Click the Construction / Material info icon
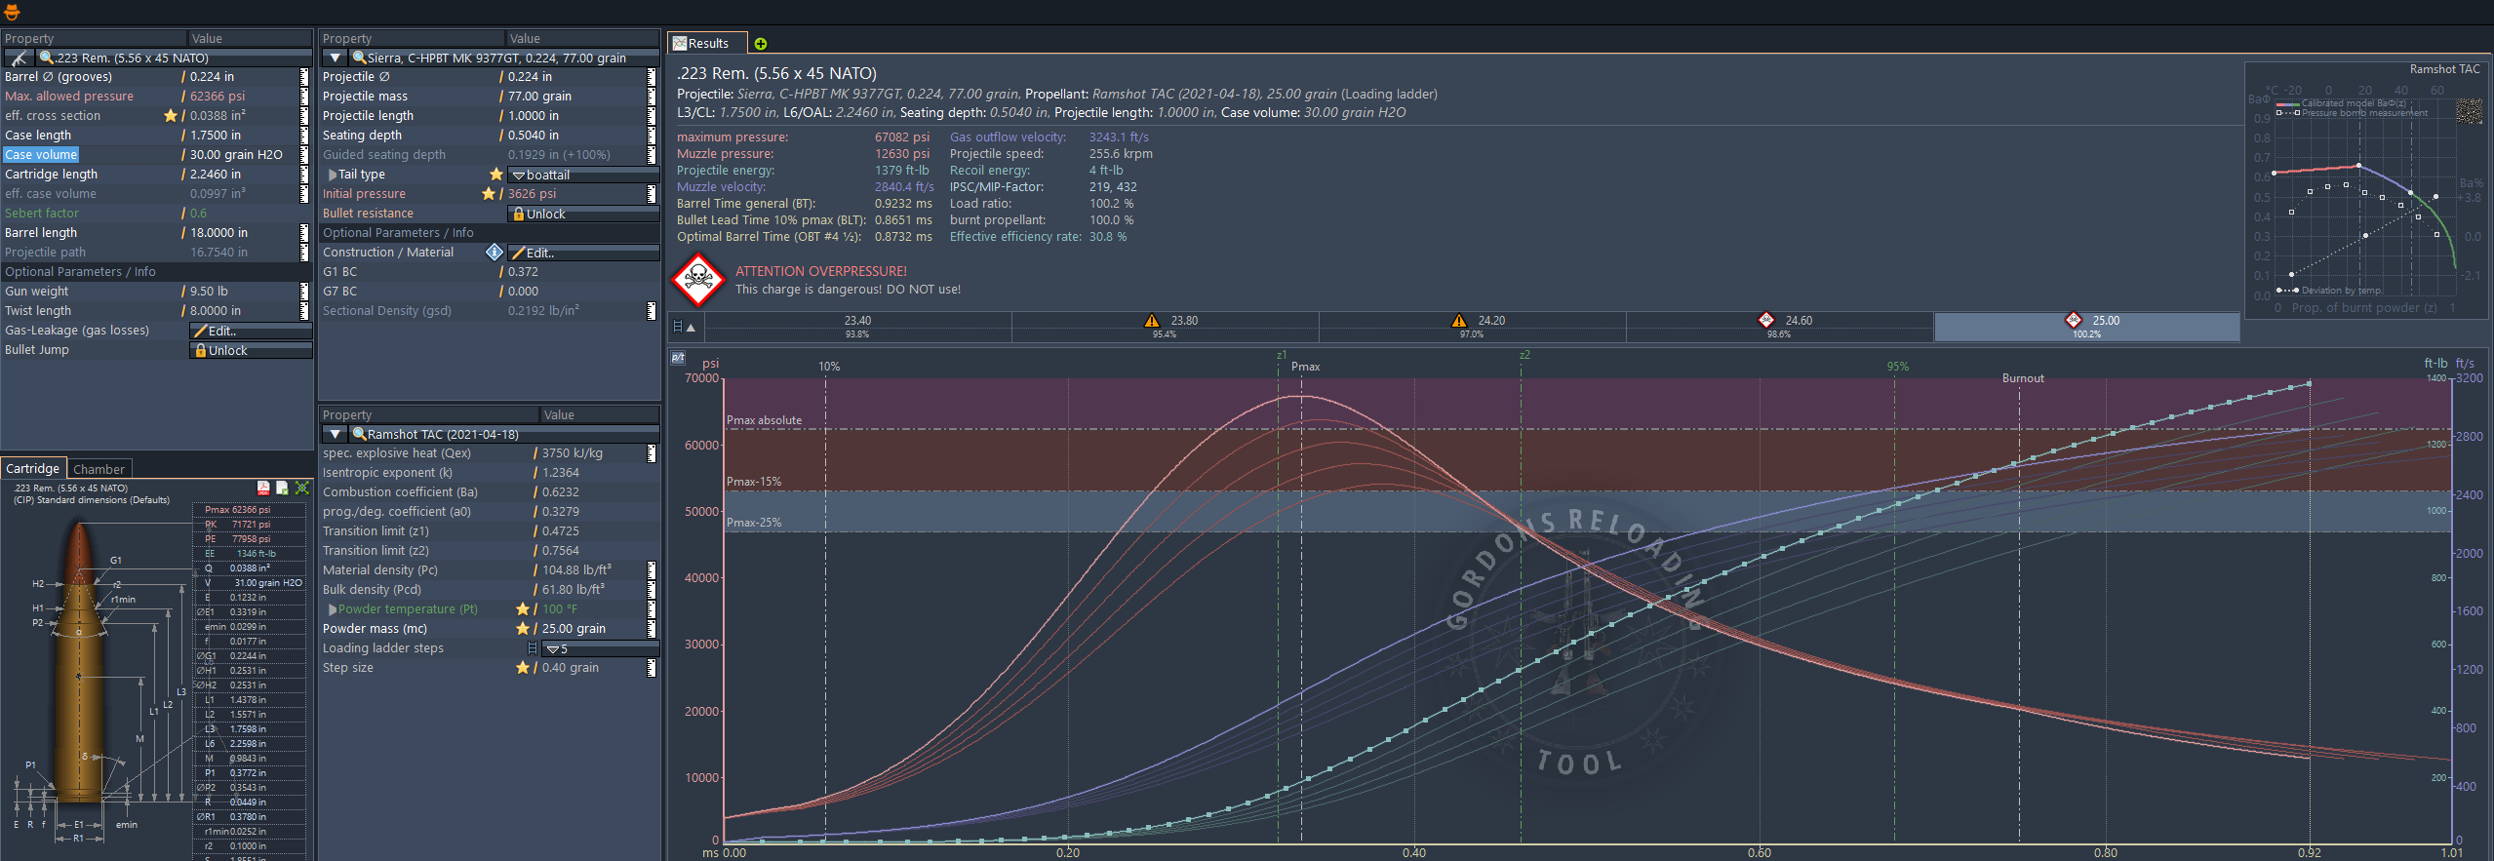 (x=495, y=253)
